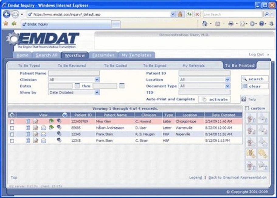Open the Search All tab

[47, 55]
